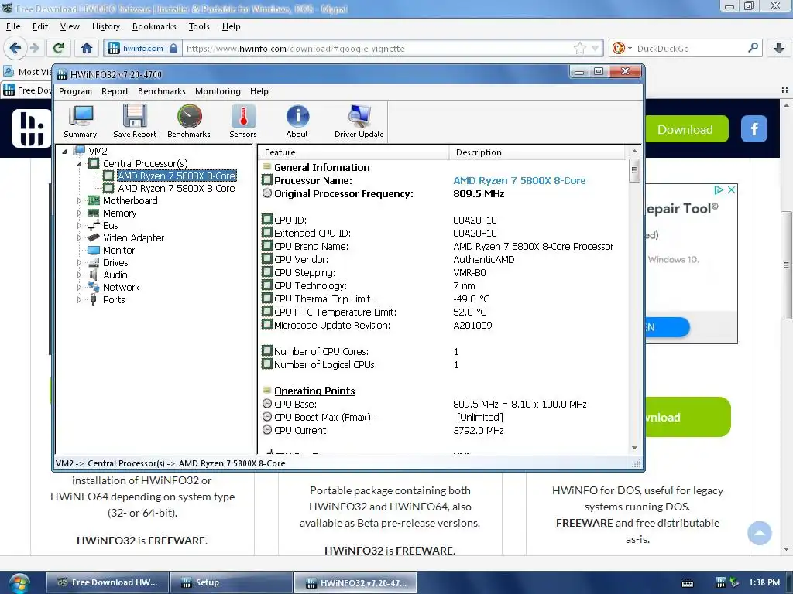Viewport: 793px width, 594px height.
Task: Close the ad with the X icon
Action: tap(731, 190)
